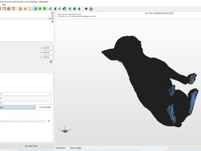Open the dropdown arrow beside the globe icon
The width and height of the screenshot is (201, 151).
pos(94,9)
